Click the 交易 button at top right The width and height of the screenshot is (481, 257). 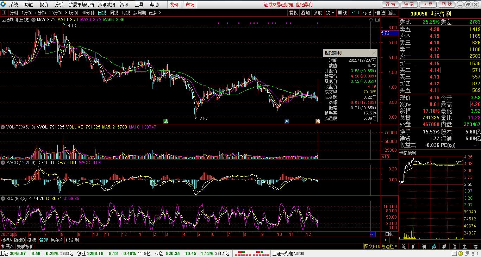pyautogui.click(x=428, y=5)
